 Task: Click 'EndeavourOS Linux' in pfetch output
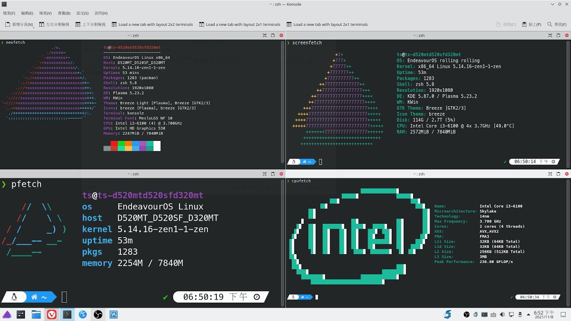160,206
